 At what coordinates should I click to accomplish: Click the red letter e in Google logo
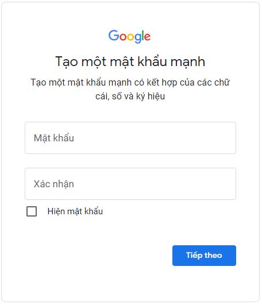point(148,37)
